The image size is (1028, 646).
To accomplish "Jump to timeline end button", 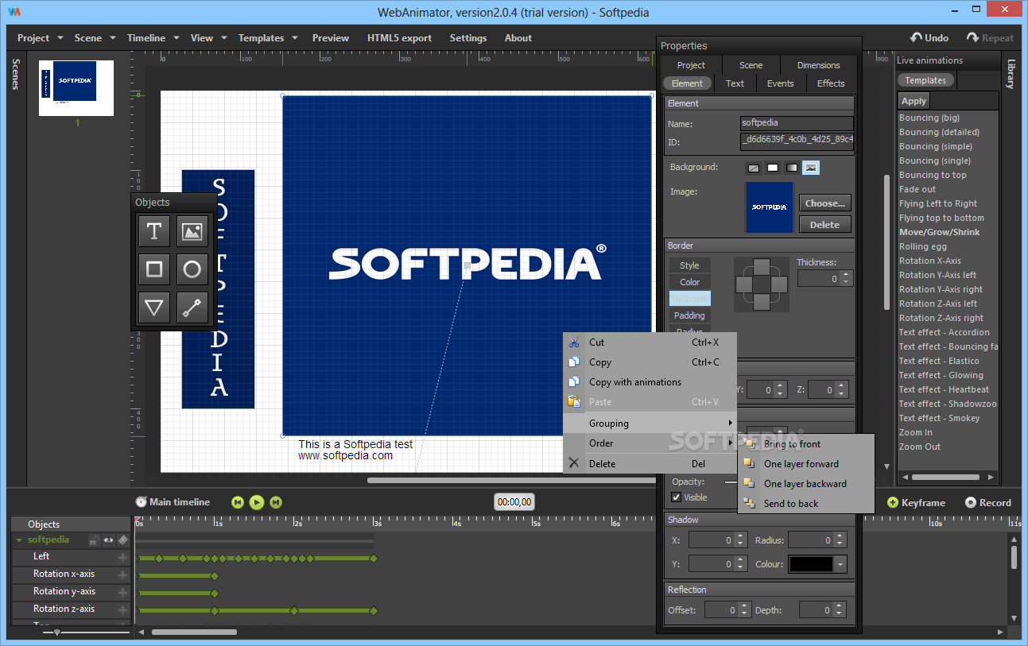I will pos(276,502).
